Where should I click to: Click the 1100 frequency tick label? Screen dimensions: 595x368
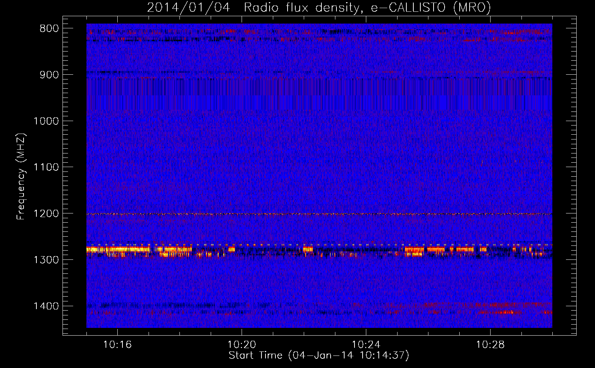tap(46, 167)
